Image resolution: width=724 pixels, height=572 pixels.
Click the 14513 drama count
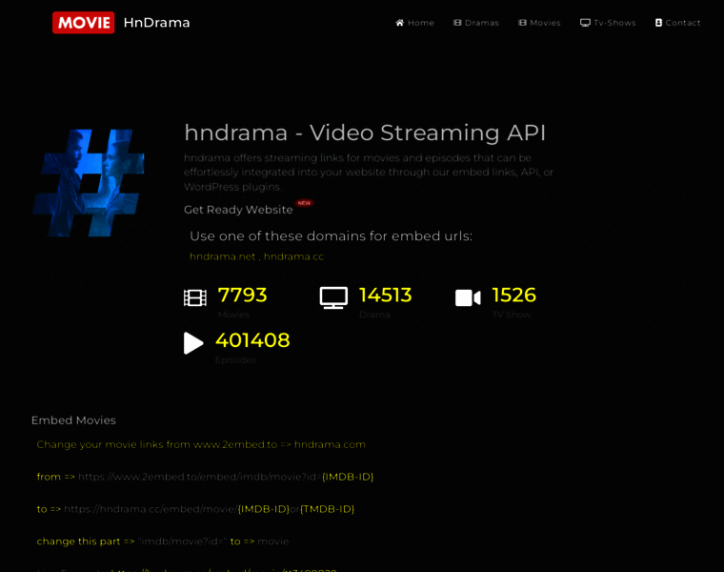tap(385, 296)
